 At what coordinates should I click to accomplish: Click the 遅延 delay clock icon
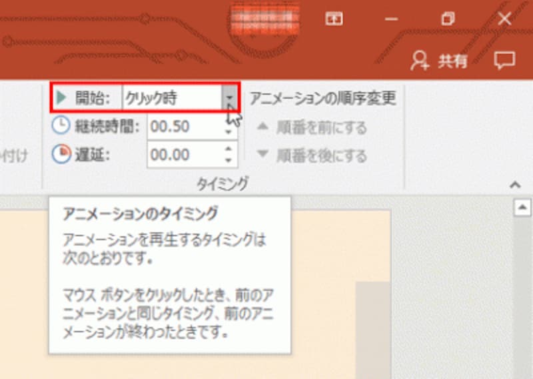tap(61, 154)
